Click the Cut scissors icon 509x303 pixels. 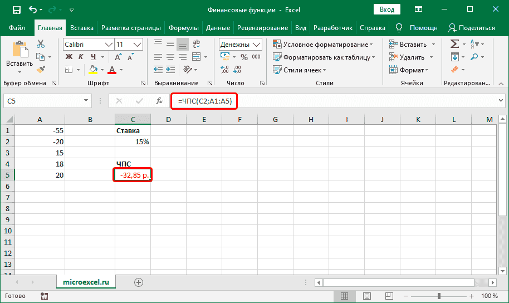point(41,45)
